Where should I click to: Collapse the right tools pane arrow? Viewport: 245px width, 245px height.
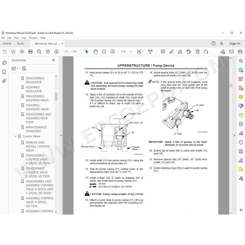234,135
